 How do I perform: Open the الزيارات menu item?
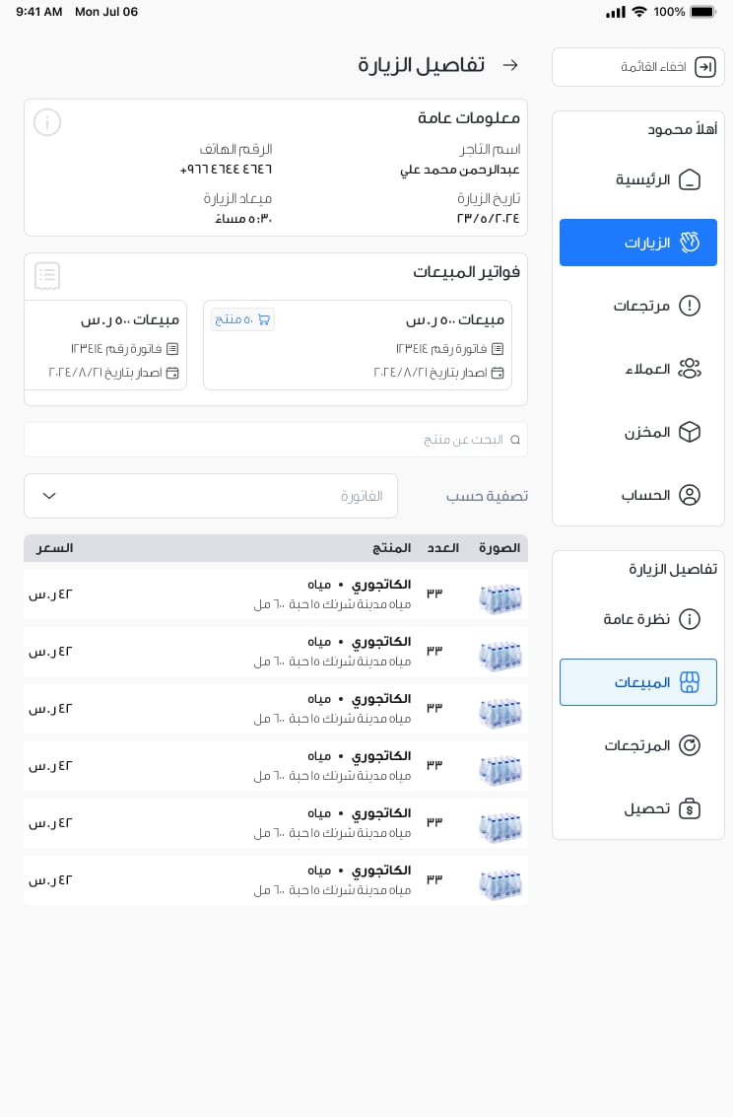pyautogui.click(x=638, y=243)
